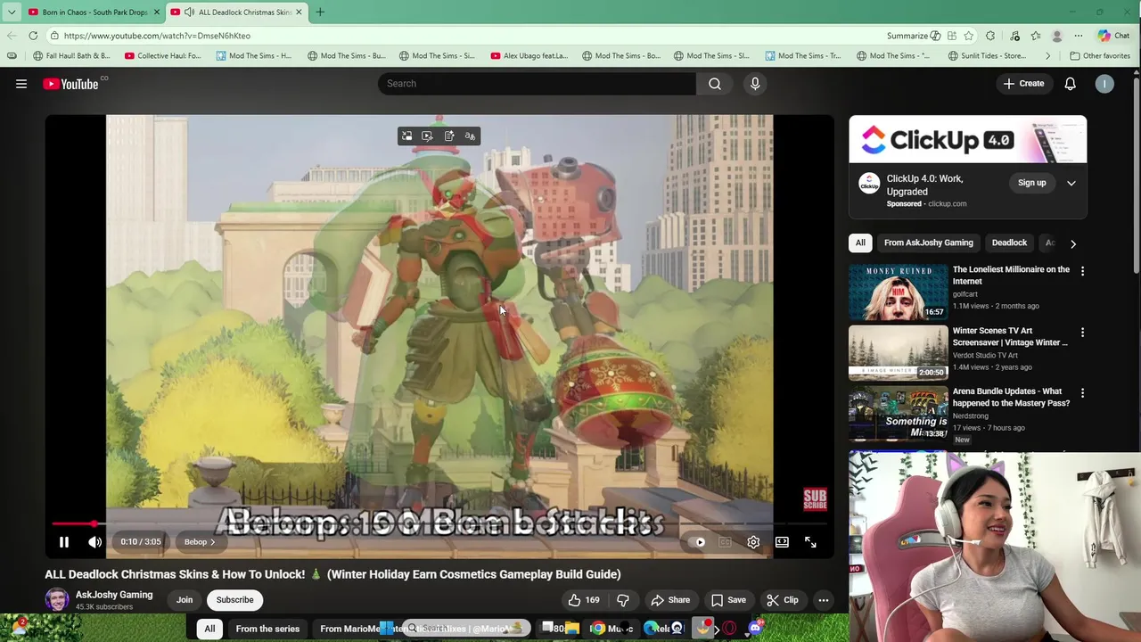Image resolution: width=1141 pixels, height=642 pixels.
Task: Enter full screen mode
Action: click(x=810, y=542)
